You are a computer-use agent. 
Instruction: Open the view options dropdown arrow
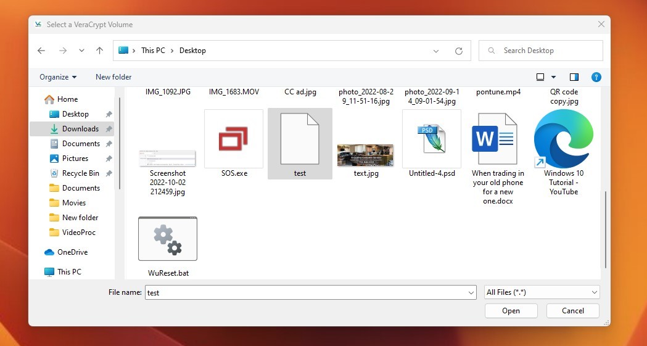[553, 77]
